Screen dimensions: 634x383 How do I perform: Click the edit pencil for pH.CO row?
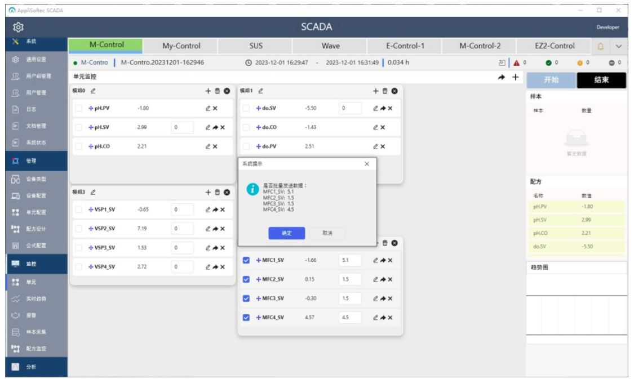tap(207, 146)
